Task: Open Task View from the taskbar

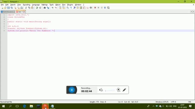Action: pos(17,106)
